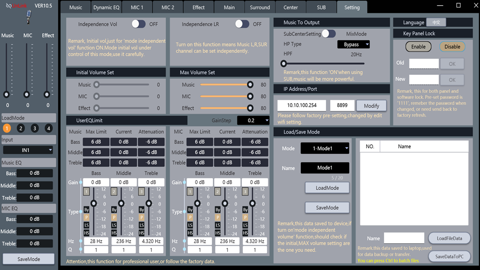Toggle the Independence Vol switch

coord(138,24)
